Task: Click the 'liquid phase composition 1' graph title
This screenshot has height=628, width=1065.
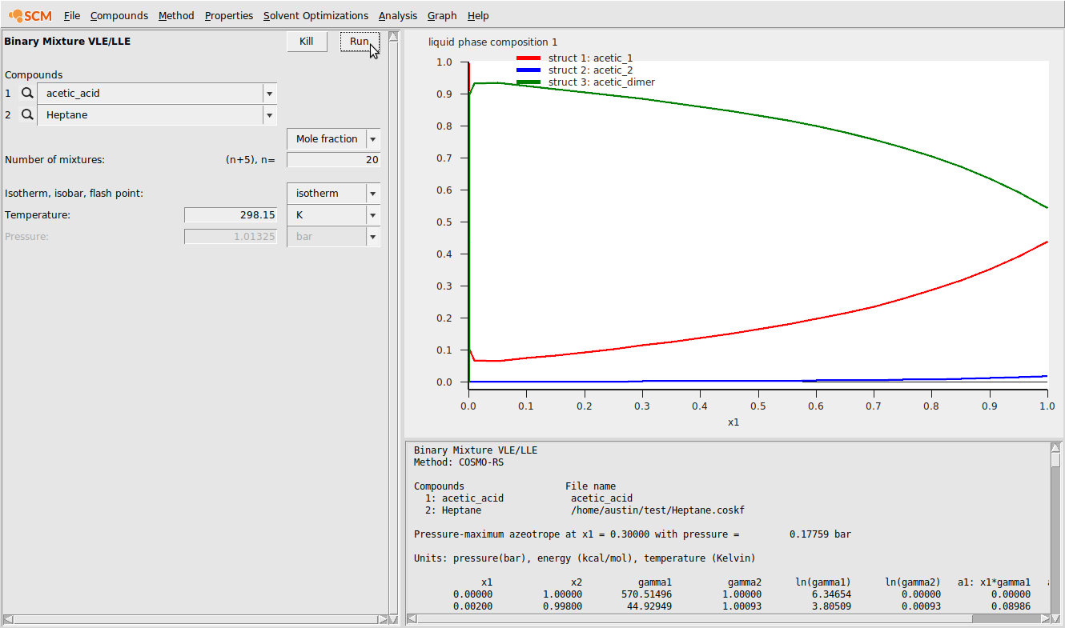Action: (493, 42)
